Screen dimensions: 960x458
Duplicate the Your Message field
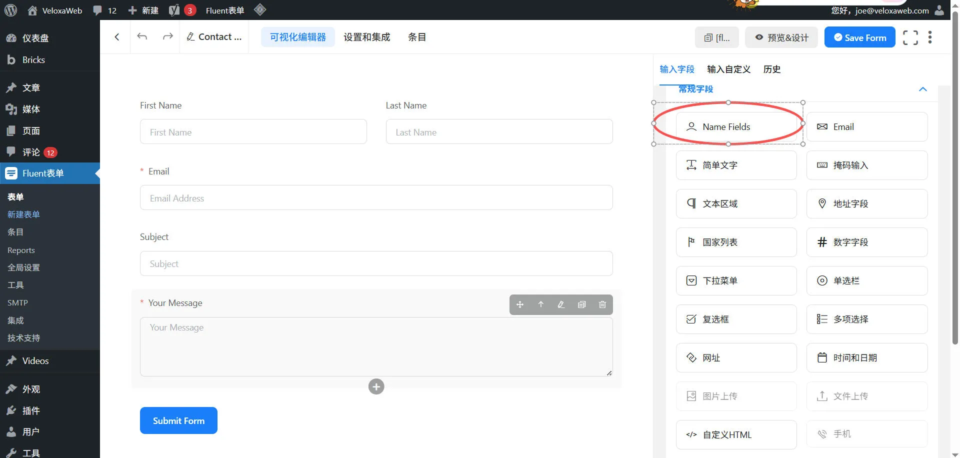[x=581, y=304]
